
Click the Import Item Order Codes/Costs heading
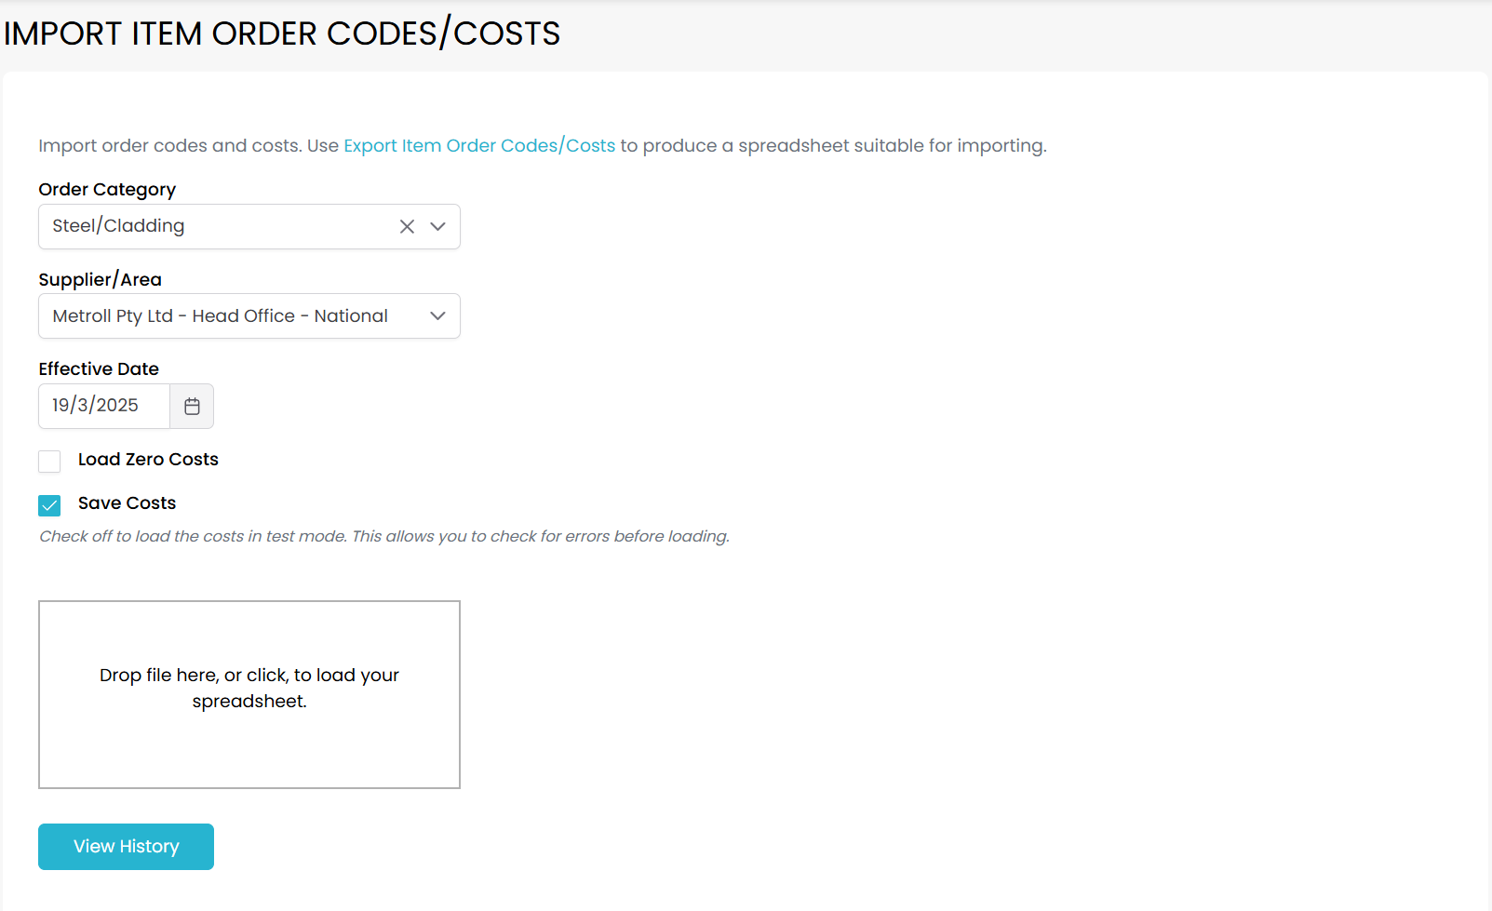click(x=282, y=34)
